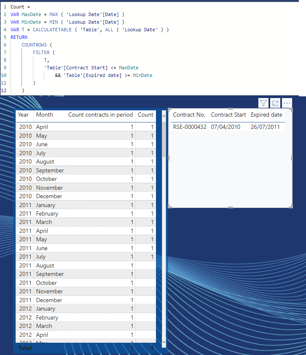Click the Focus mode icon
This screenshot has height=355, width=306.
coord(275,104)
